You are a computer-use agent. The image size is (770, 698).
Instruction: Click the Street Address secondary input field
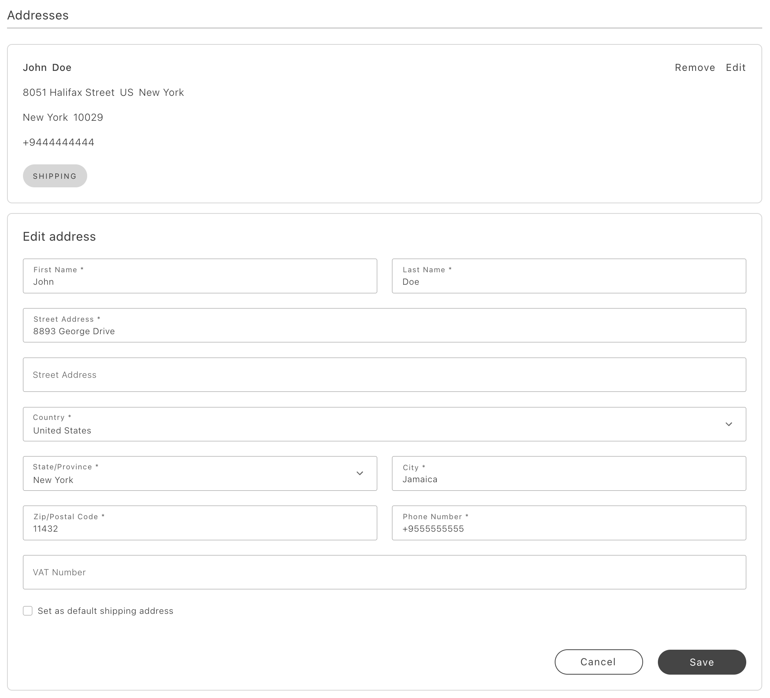384,374
